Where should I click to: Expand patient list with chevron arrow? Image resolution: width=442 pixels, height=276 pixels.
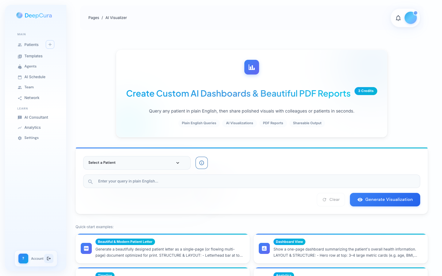point(178,163)
